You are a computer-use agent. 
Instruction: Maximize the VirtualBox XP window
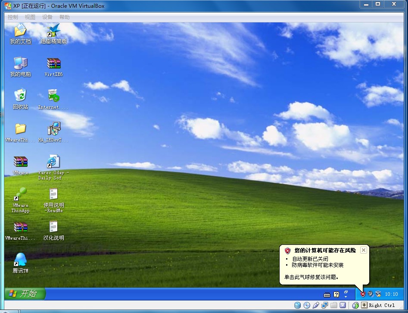[x=378, y=4]
